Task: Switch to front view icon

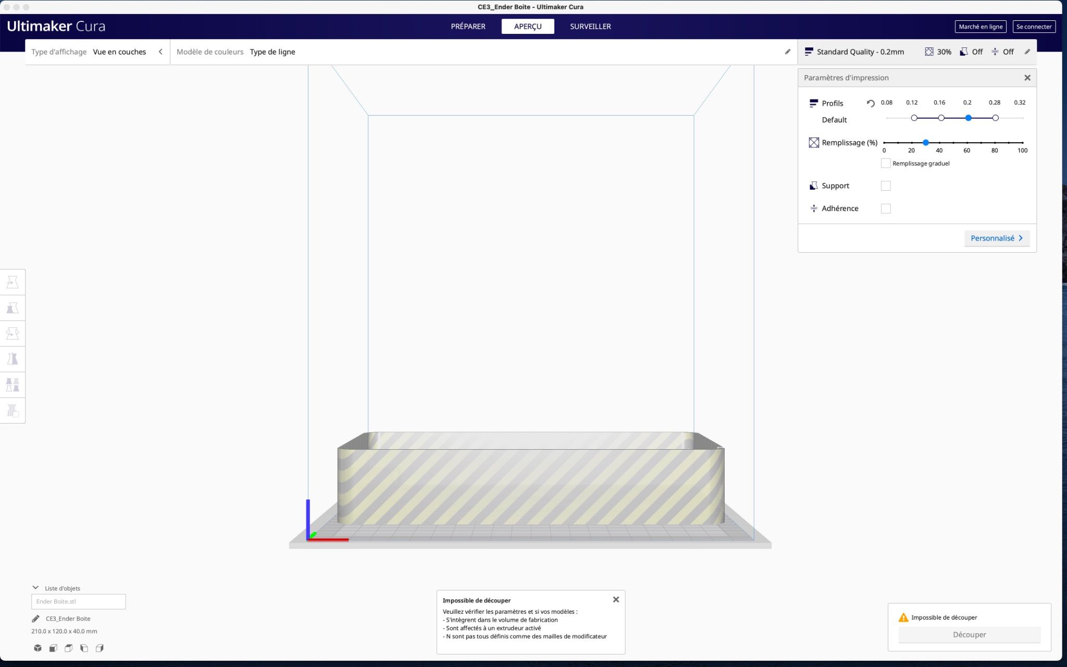Action: [53, 648]
